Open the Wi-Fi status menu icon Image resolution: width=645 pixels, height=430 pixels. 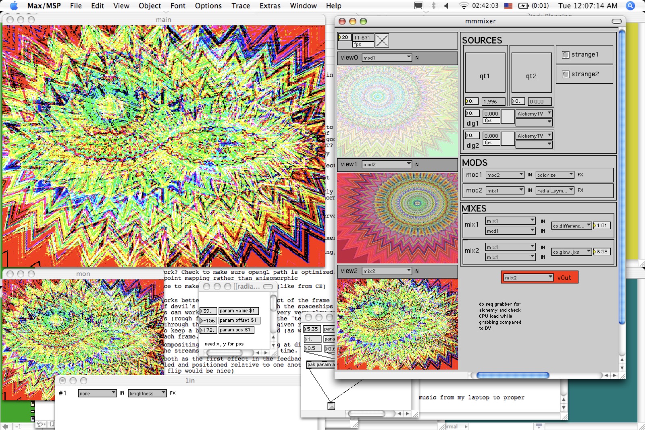pos(464,6)
